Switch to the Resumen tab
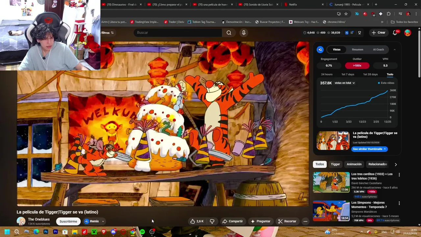Screen dimensions: 421x237 click(x=358, y=49)
